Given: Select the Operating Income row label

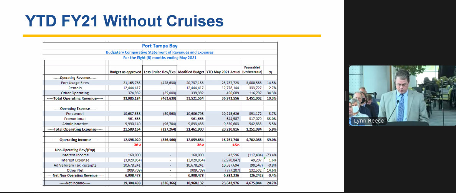Looking at the screenshot, I should [75, 140].
